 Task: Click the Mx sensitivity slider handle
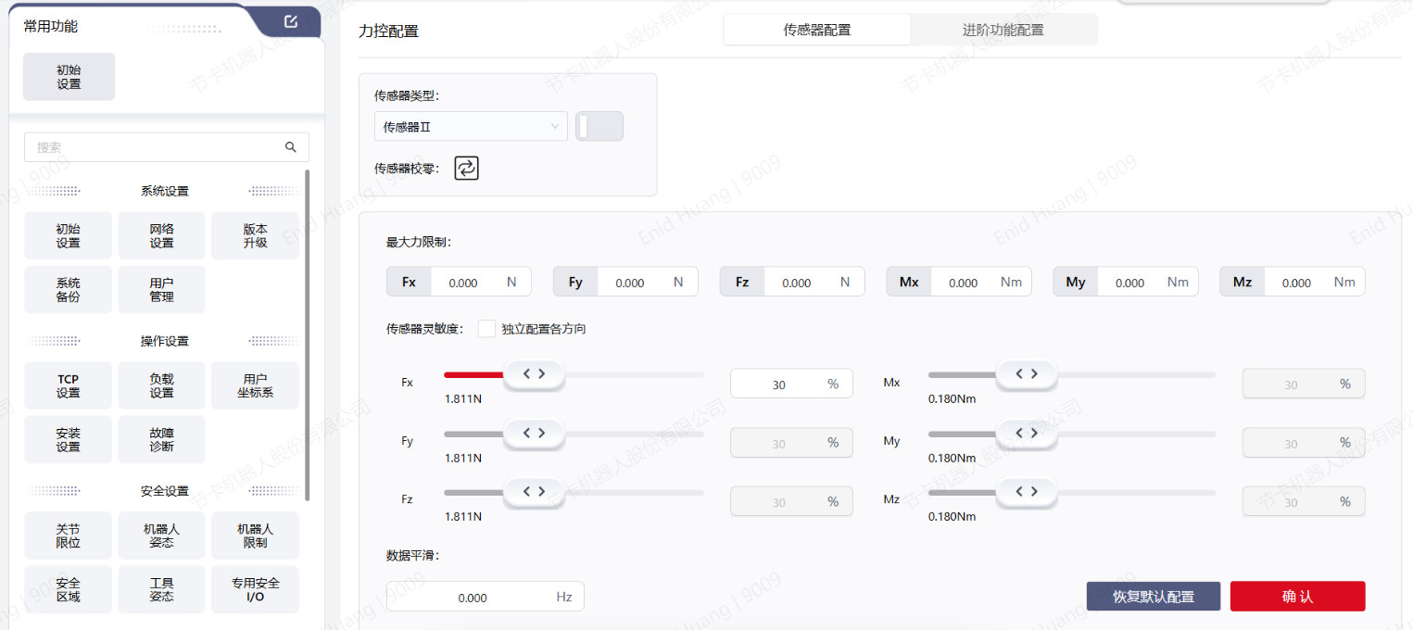1026,374
